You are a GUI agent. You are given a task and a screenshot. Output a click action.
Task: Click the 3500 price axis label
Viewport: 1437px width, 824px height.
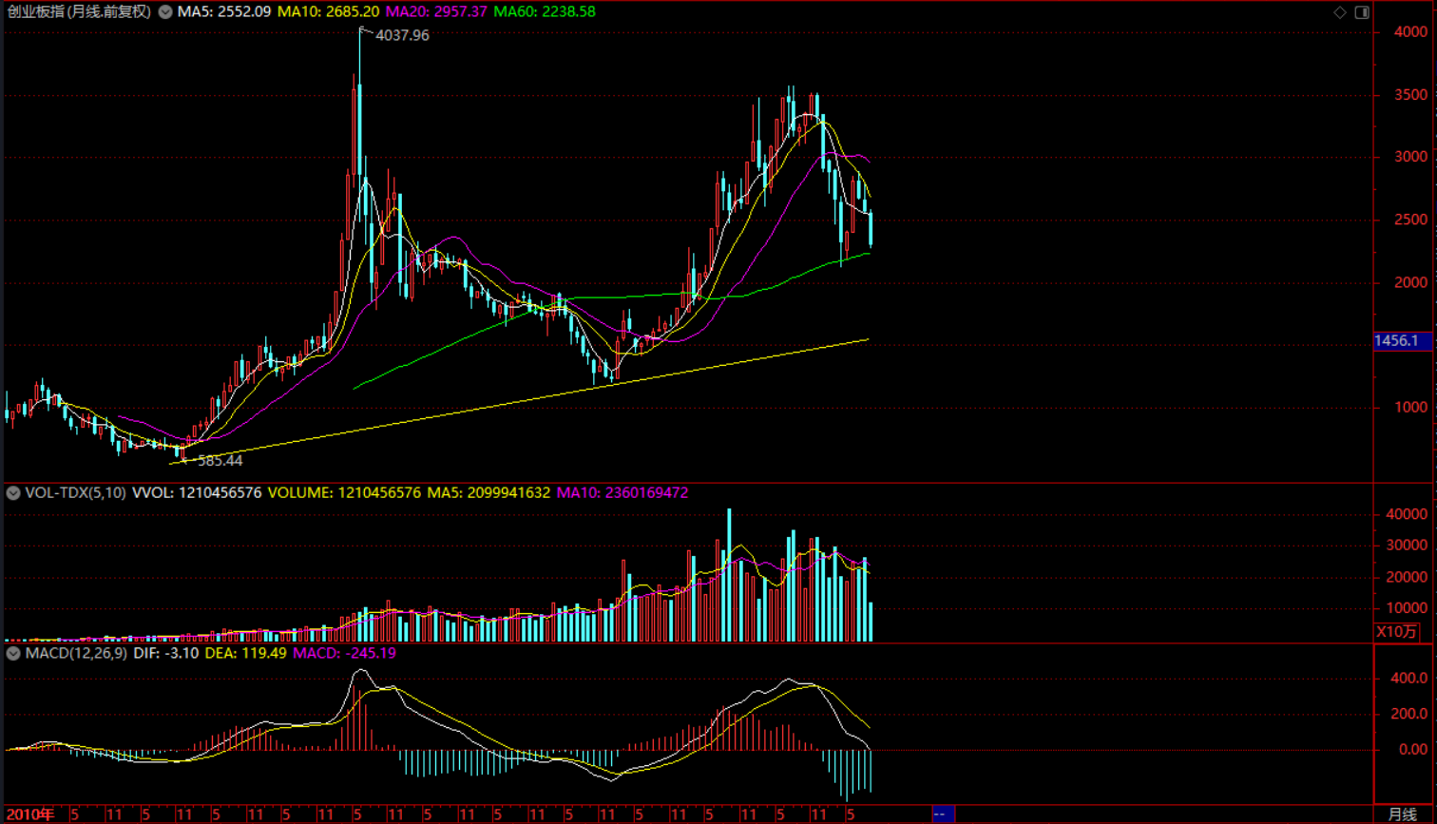point(1410,96)
